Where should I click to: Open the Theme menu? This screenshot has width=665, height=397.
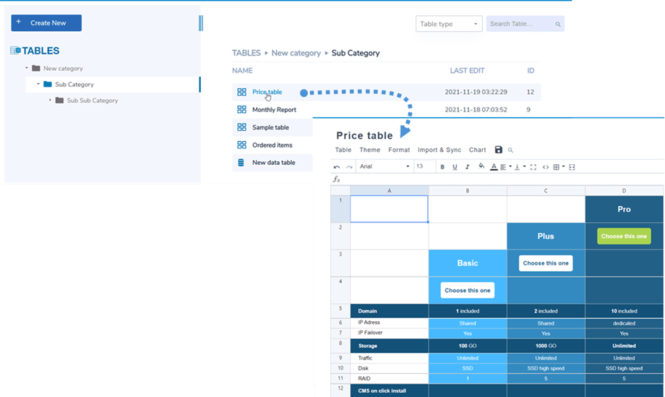369,150
